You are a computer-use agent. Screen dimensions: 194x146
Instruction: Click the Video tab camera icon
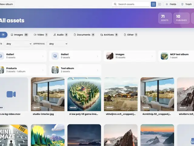35,35
